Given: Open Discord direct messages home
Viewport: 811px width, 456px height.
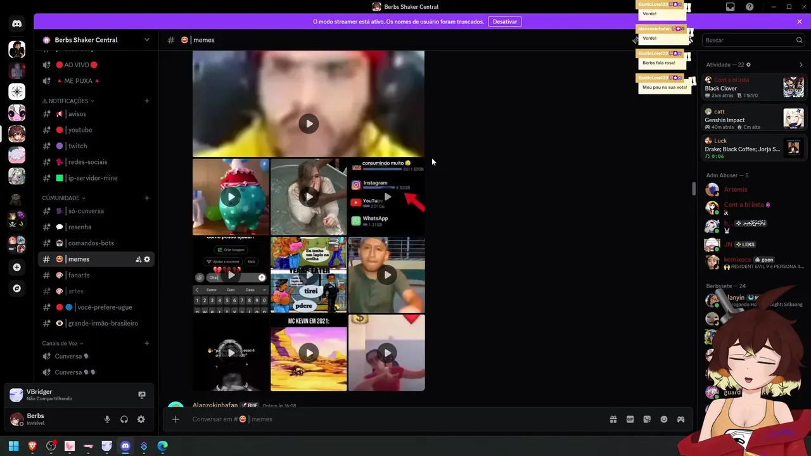Looking at the screenshot, I should click(x=16, y=24).
